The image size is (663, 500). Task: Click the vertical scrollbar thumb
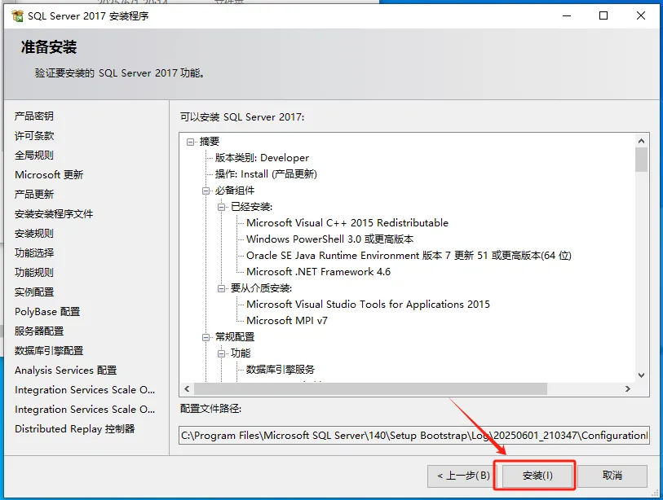pos(642,160)
